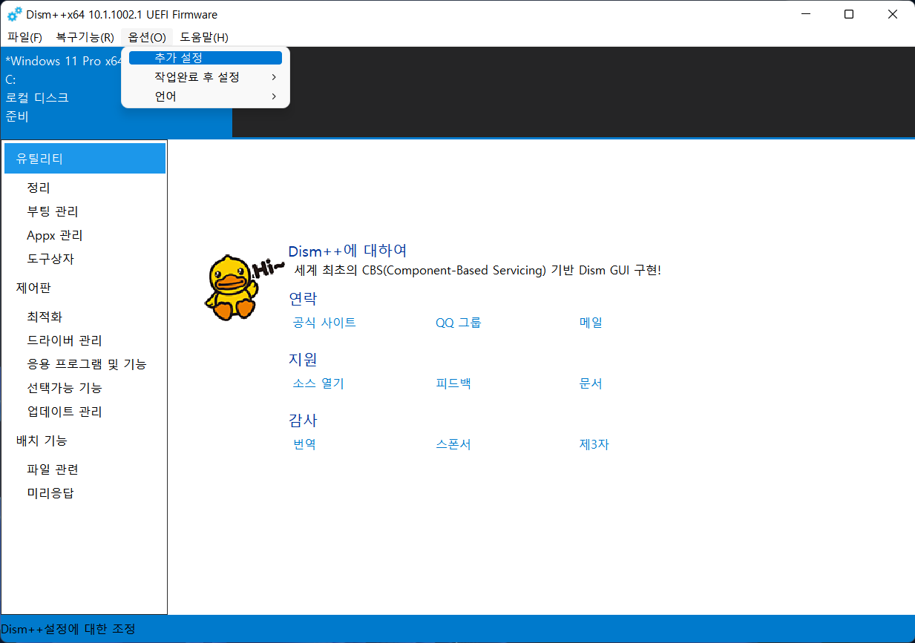This screenshot has height=643, width=915.
Task: Select 추가 설정 menu entry
Action: point(206,58)
